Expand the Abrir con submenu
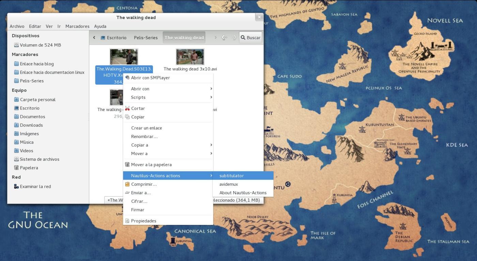477x261 pixels. click(x=168, y=89)
